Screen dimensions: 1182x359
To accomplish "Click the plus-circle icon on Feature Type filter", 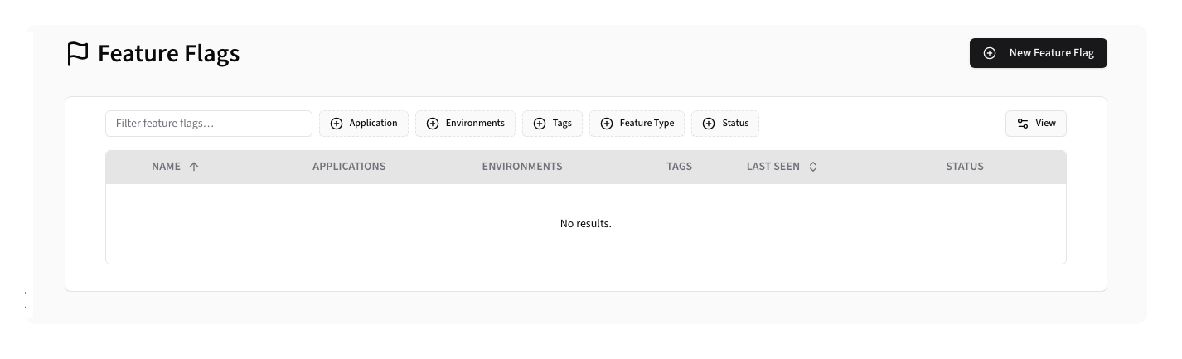I will point(607,124).
